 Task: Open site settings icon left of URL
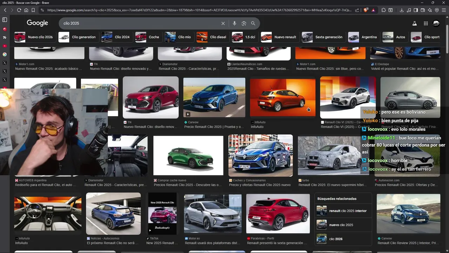coord(42,10)
